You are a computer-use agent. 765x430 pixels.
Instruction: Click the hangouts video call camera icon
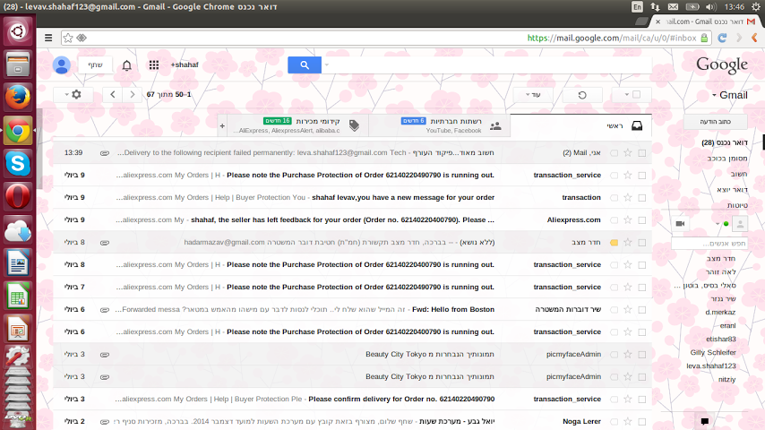(x=680, y=224)
